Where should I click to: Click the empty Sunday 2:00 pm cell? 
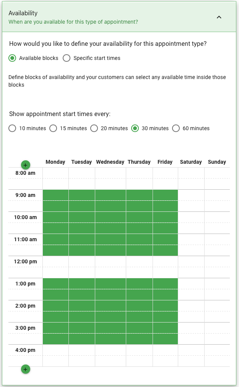pos(217,306)
